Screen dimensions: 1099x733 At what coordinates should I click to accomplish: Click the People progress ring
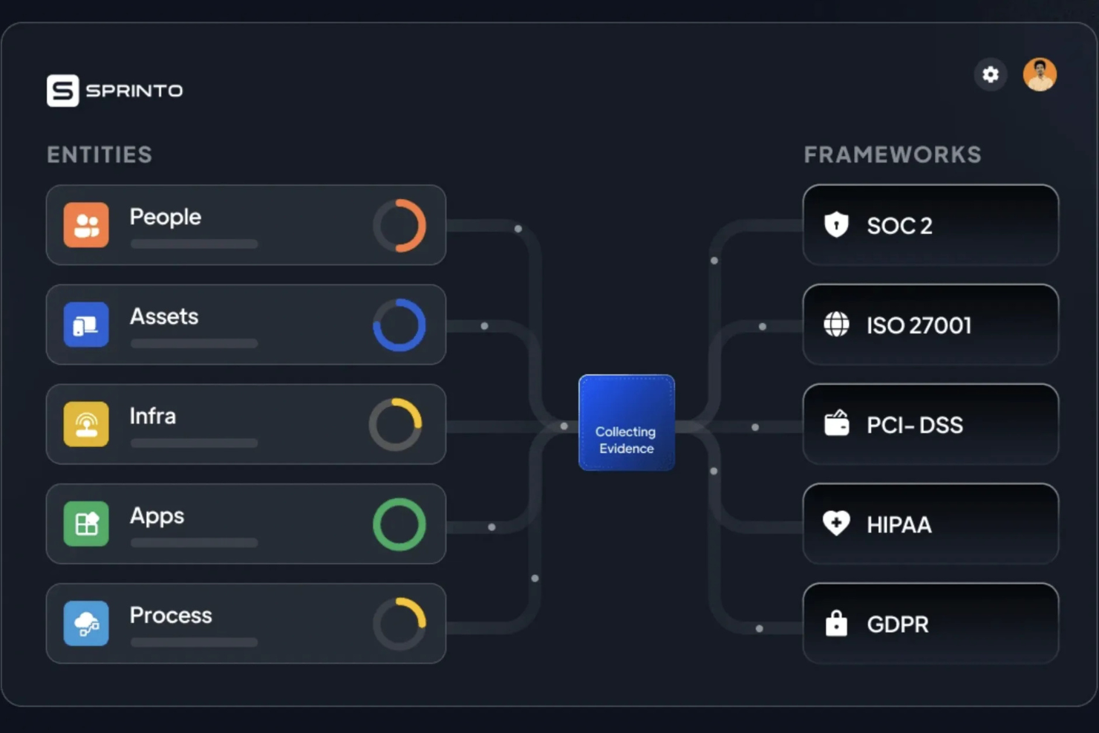tap(400, 225)
